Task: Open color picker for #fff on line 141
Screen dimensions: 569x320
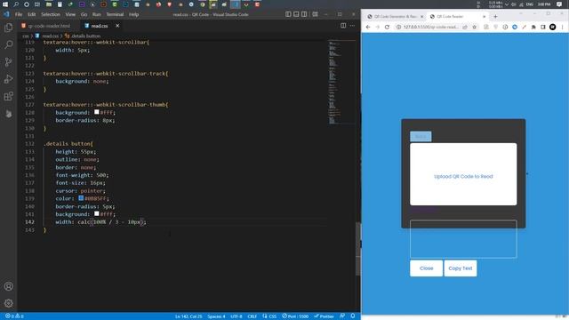Action: pos(97,213)
